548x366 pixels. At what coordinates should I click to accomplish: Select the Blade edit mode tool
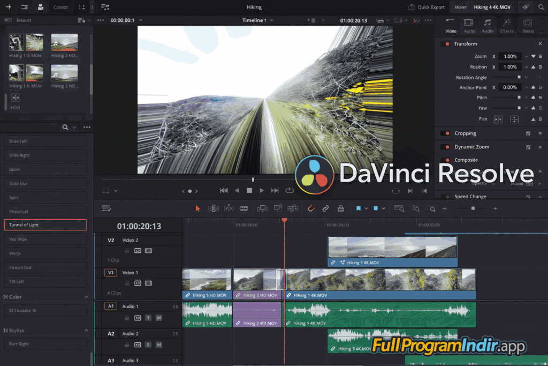point(243,208)
